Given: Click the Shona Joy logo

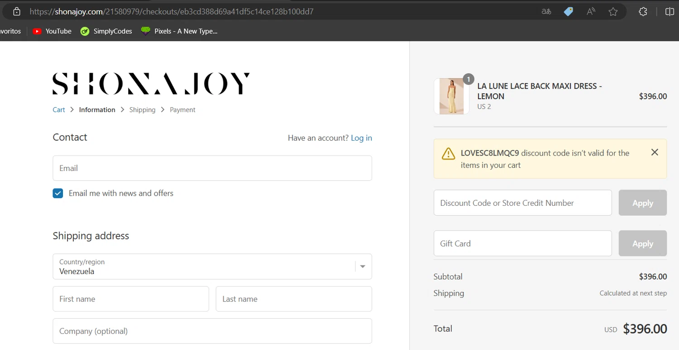Looking at the screenshot, I should coord(151,84).
